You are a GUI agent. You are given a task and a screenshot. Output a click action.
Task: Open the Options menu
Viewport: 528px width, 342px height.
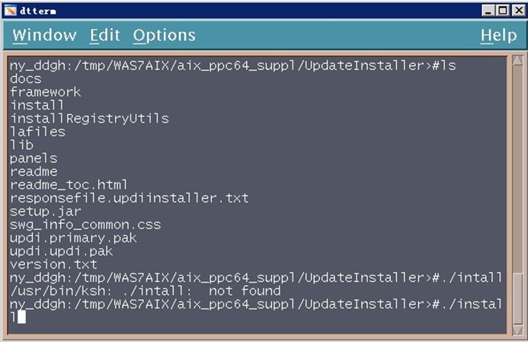pyautogui.click(x=164, y=36)
